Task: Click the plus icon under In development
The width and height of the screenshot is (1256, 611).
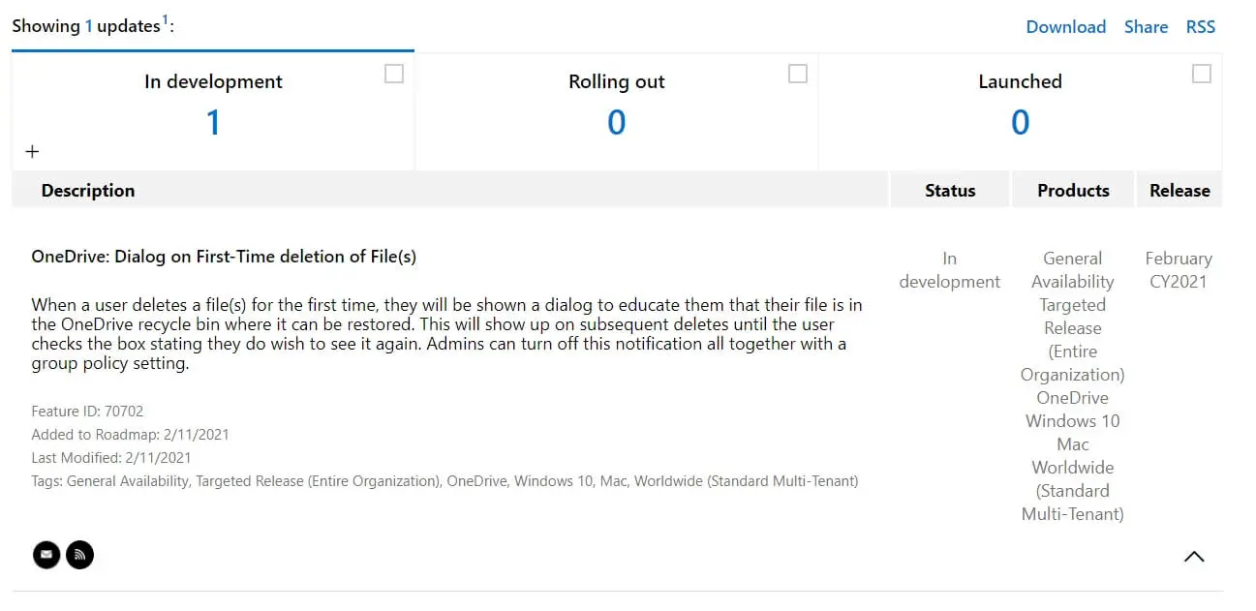Action: [x=32, y=152]
